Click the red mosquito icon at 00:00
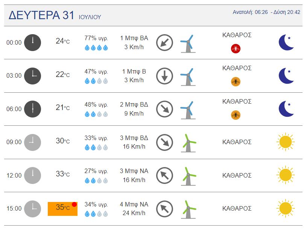The height and width of the screenshot is (229, 307). (236, 48)
